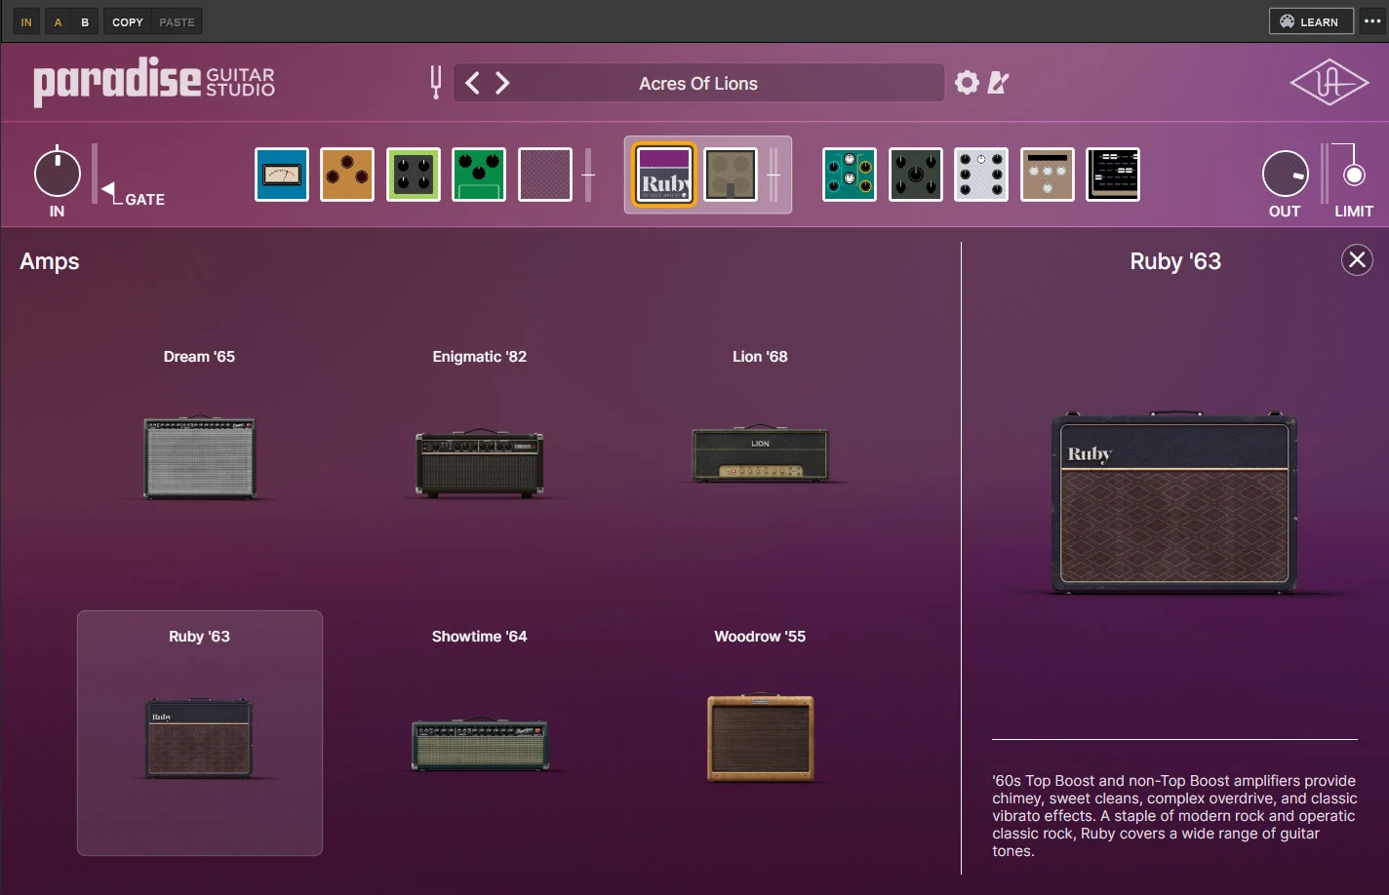Image resolution: width=1389 pixels, height=895 pixels.
Task: Select the orange three-knob pedal
Action: [x=347, y=175]
